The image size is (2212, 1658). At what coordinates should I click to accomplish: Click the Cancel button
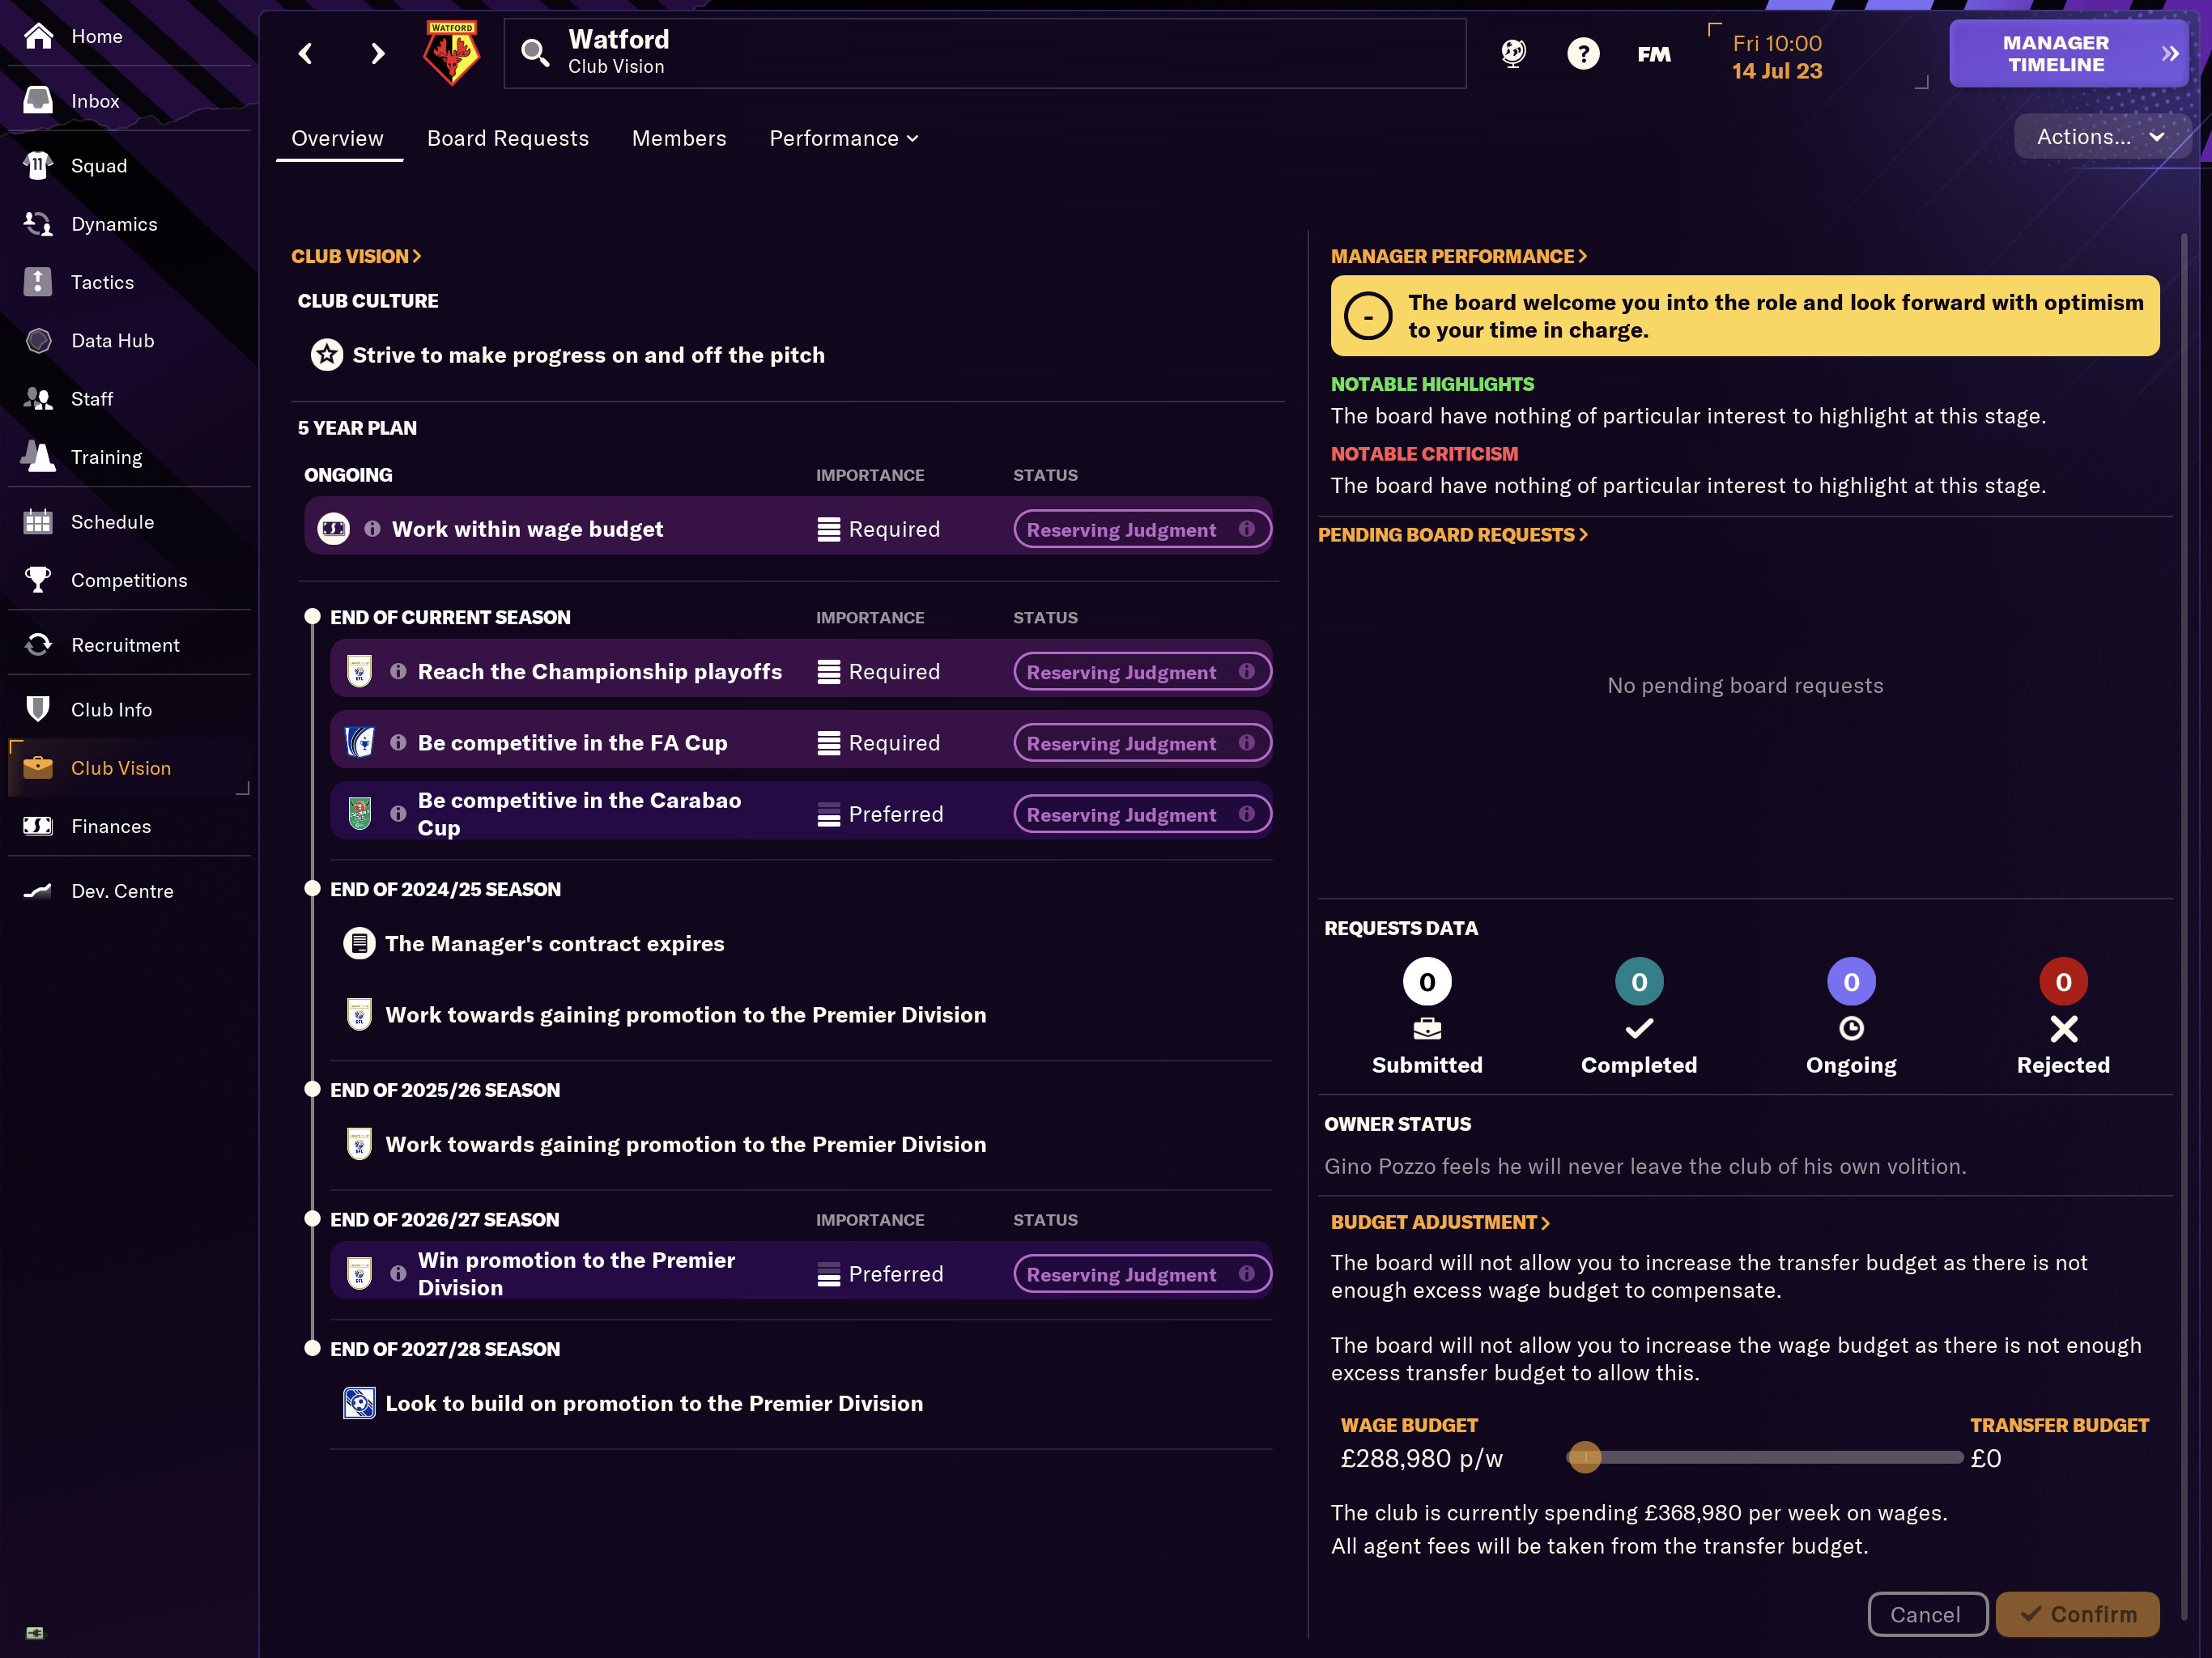click(1926, 1614)
